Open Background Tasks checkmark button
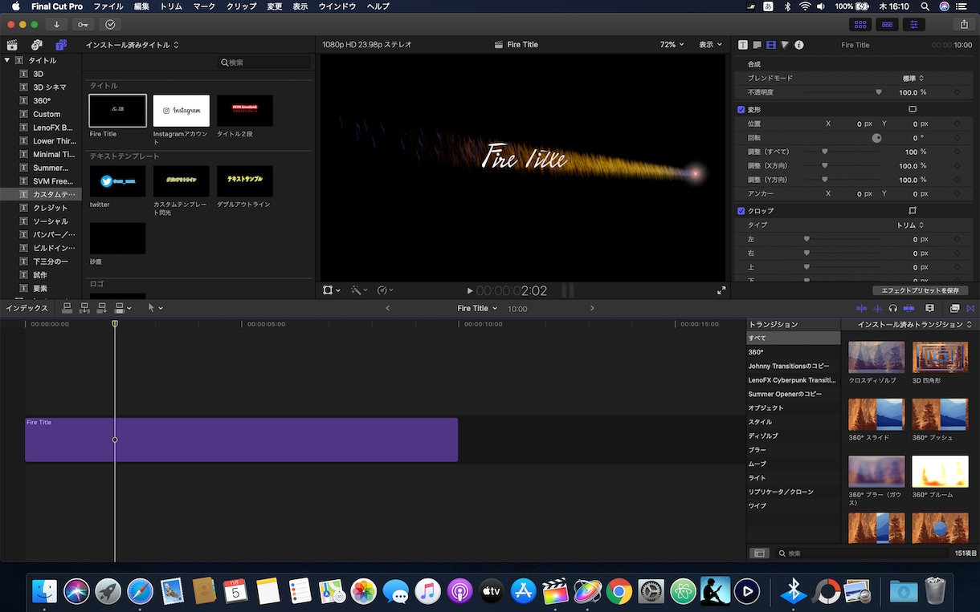 [x=110, y=24]
